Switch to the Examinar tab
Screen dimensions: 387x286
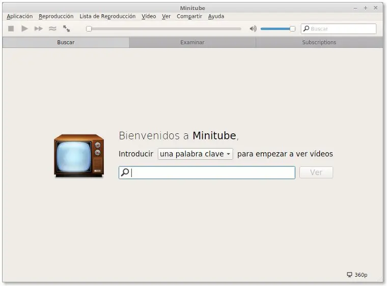pos(192,42)
